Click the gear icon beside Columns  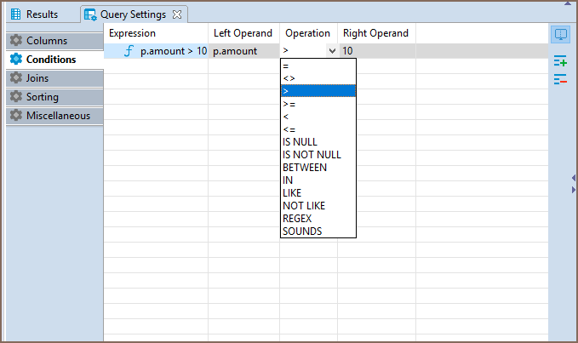click(x=15, y=41)
